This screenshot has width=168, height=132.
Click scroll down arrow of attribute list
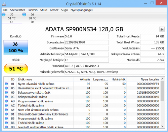click(x=162, y=126)
